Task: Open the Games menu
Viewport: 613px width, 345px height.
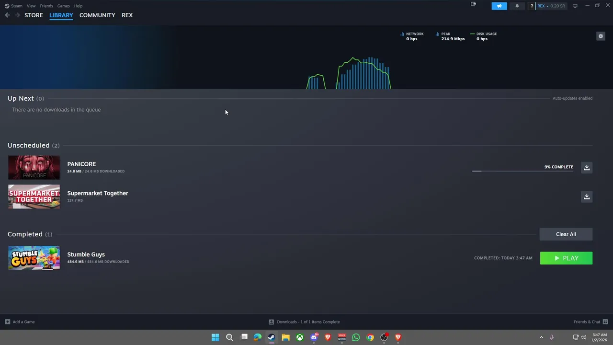Action: (x=63, y=6)
